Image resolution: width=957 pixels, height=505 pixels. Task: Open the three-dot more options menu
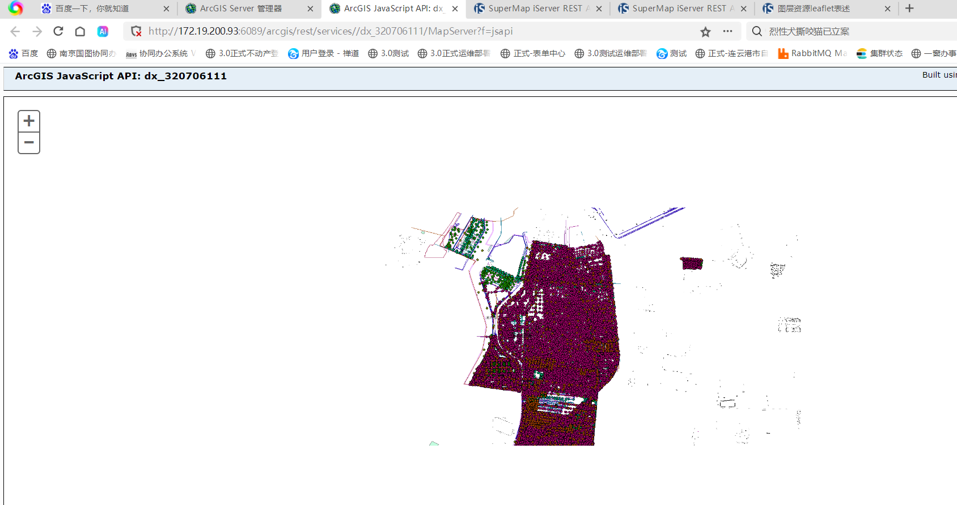(727, 31)
